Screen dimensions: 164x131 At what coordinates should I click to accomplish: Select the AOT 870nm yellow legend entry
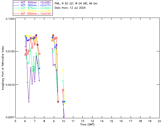(33, 11)
